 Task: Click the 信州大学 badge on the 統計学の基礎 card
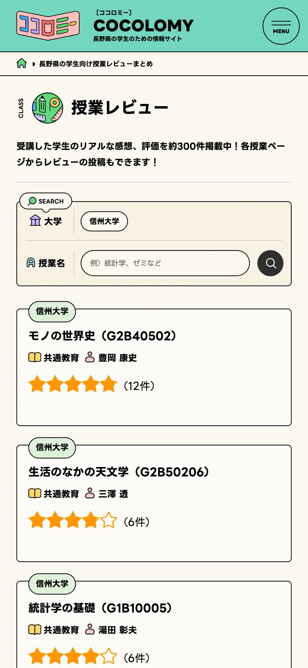coord(52,584)
